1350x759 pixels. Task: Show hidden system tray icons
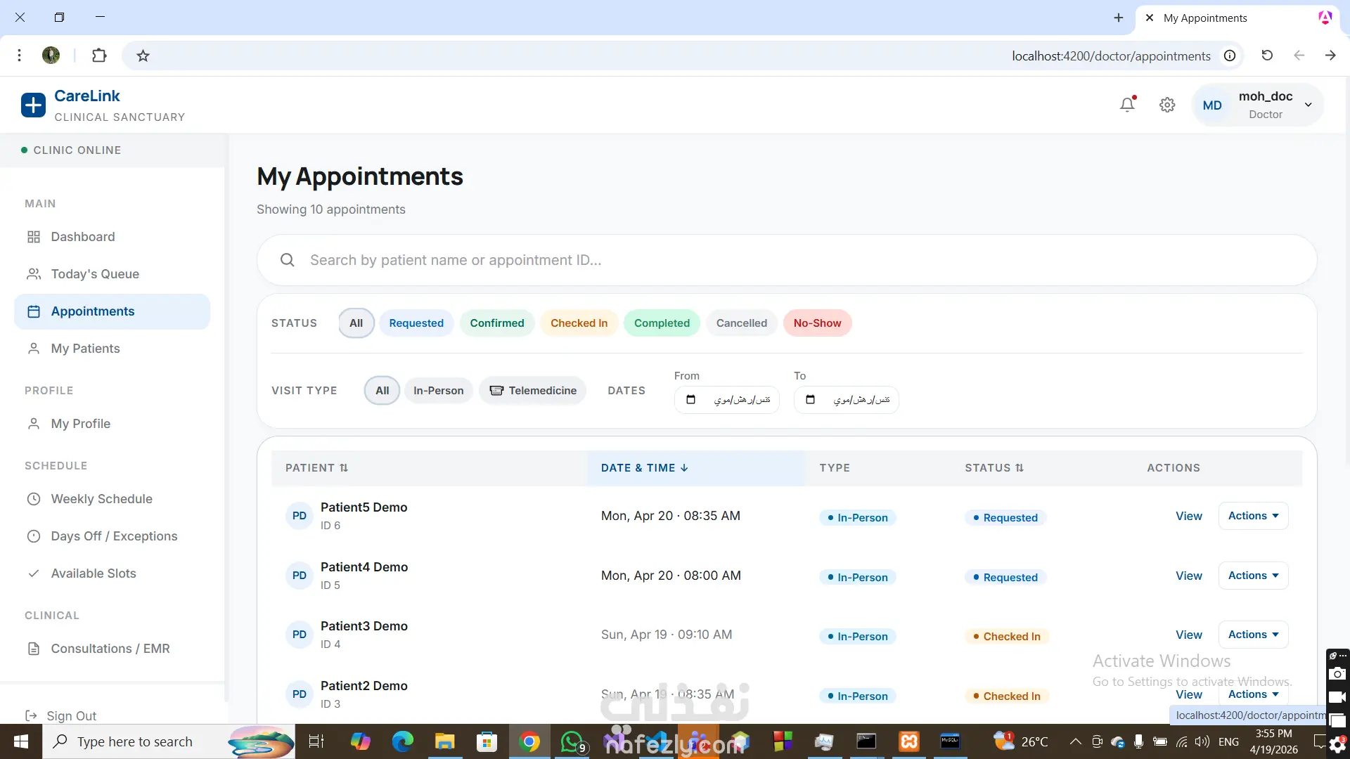(x=1076, y=741)
